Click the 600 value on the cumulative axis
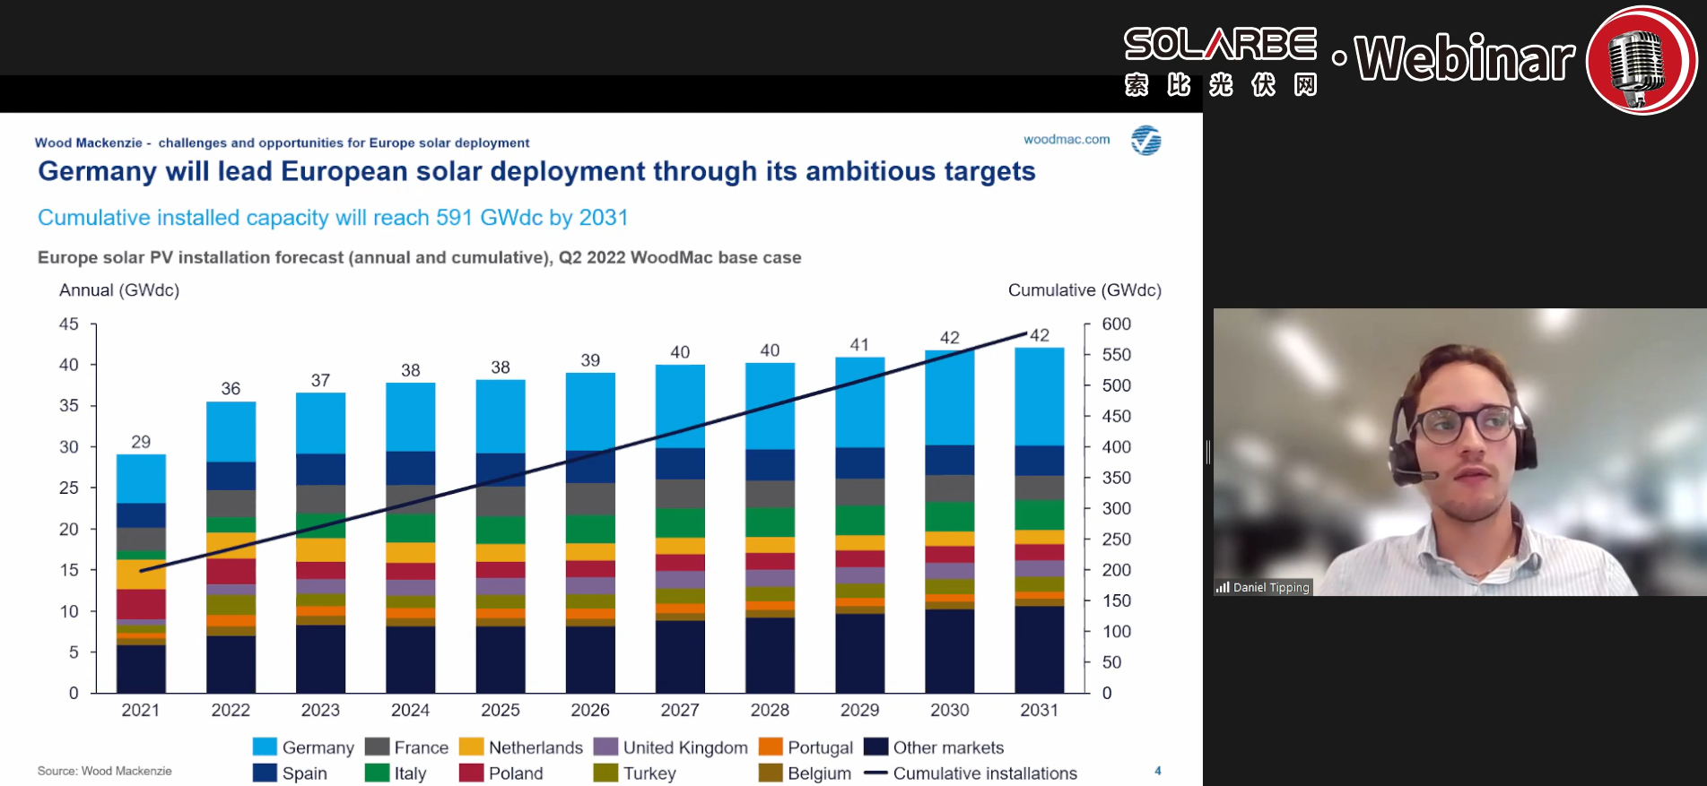This screenshot has height=786, width=1707. 1116,324
